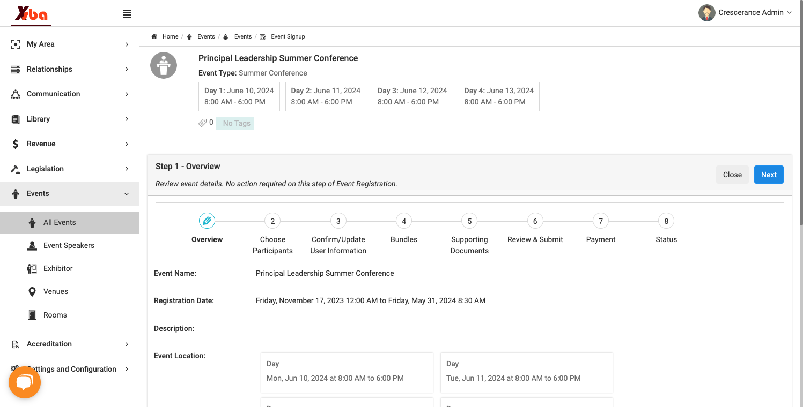Click the page vertical scrollbar
This screenshot has height=407, width=803.
[801, 112]
